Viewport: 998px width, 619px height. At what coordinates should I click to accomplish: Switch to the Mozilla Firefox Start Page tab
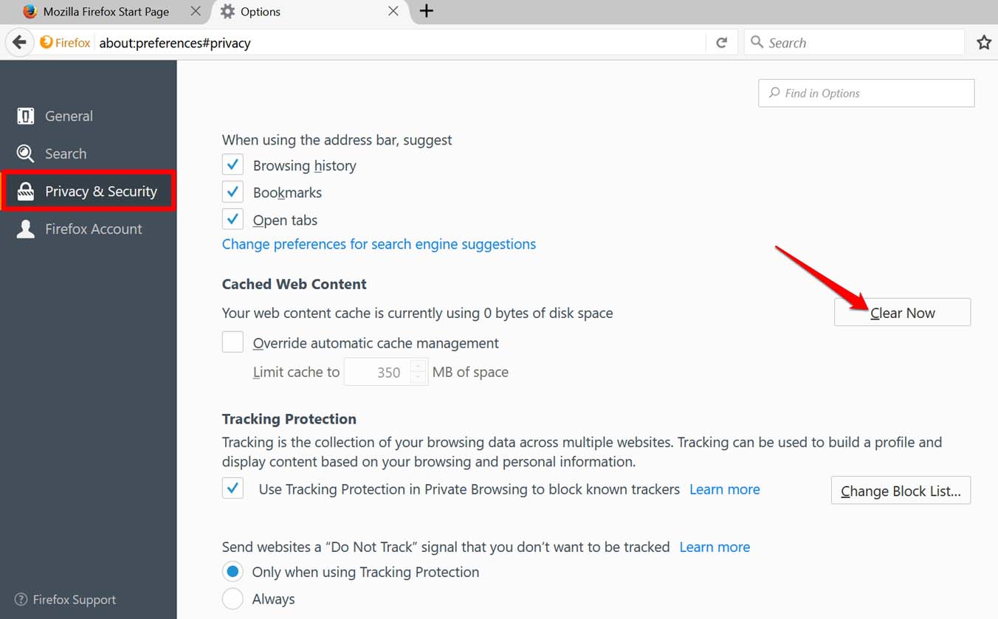point(106,12)
